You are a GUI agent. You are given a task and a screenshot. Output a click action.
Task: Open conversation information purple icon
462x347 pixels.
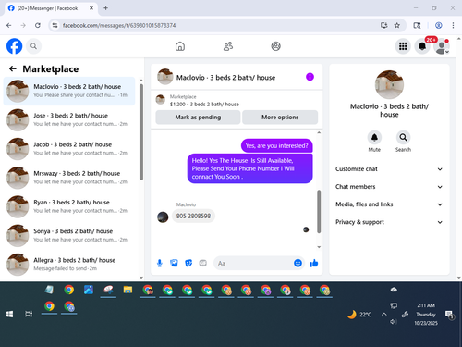click(x=310, y=77)
